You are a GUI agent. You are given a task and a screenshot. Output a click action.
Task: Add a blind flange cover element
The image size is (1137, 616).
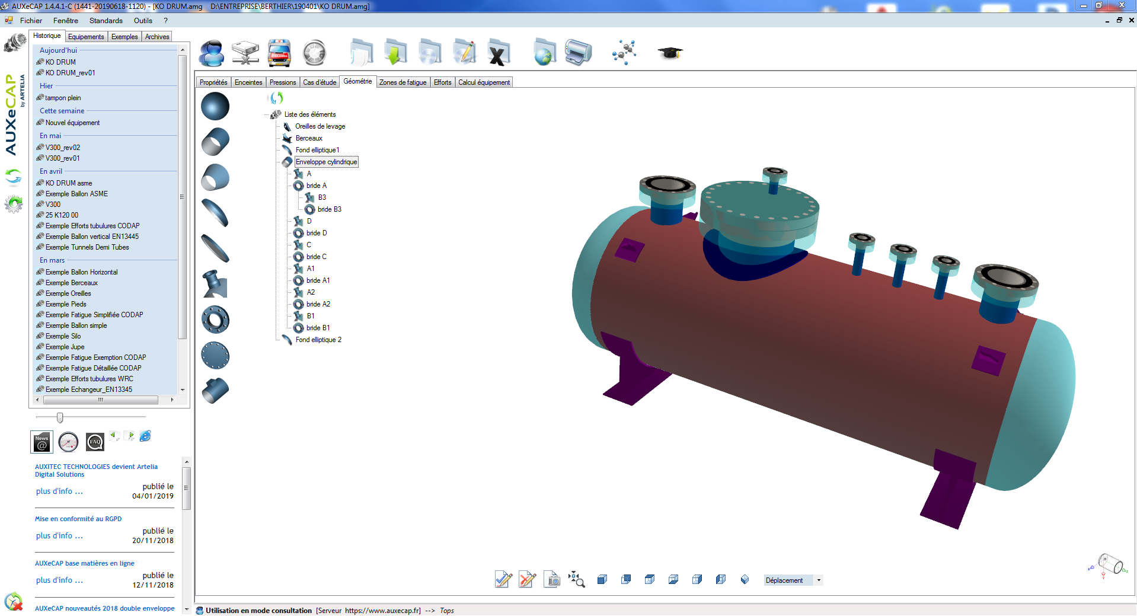[x=215, y=356]
